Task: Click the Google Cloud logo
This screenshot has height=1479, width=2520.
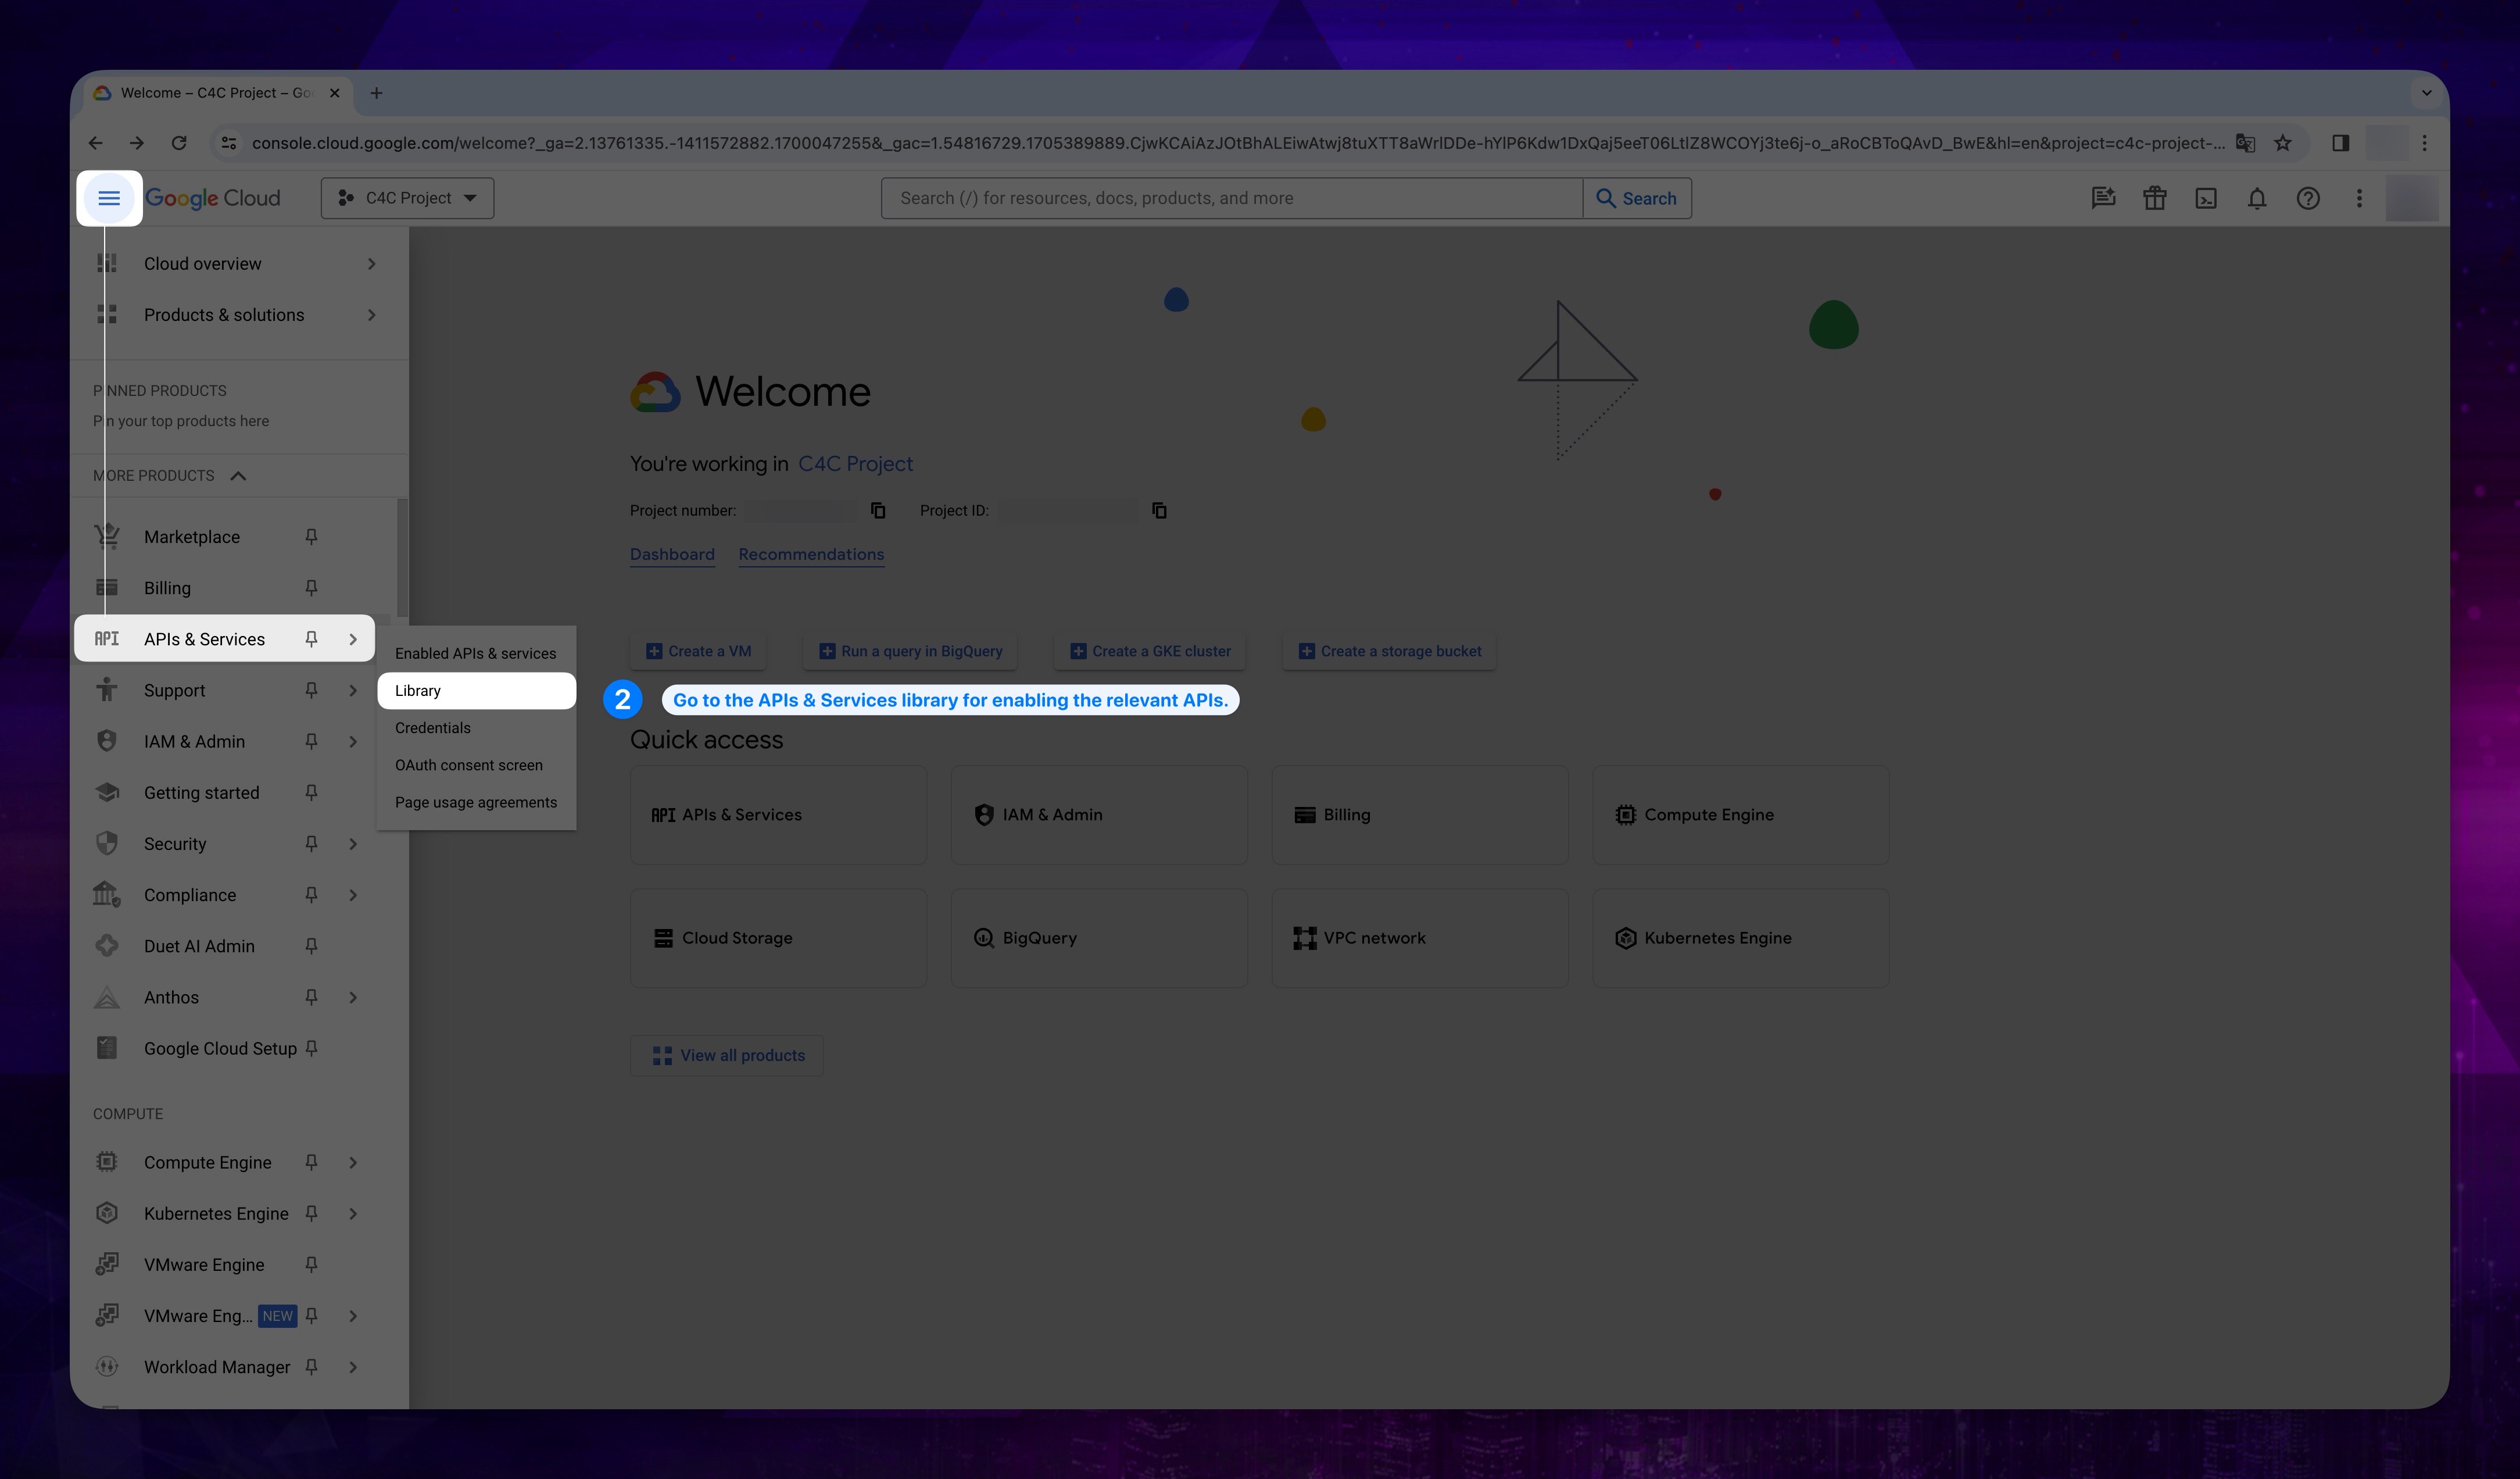Action: click(x=213, y=198)
